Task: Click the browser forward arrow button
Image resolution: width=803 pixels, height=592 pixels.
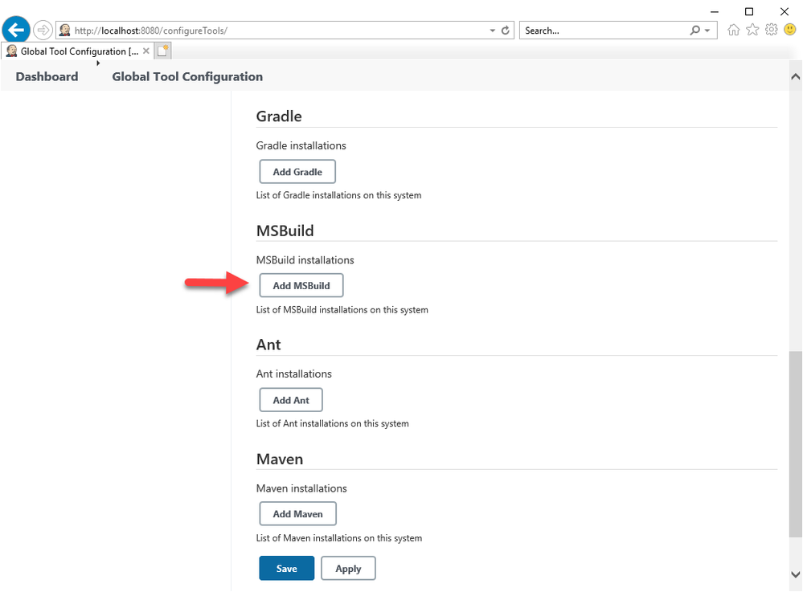Action: pos(43,31)
